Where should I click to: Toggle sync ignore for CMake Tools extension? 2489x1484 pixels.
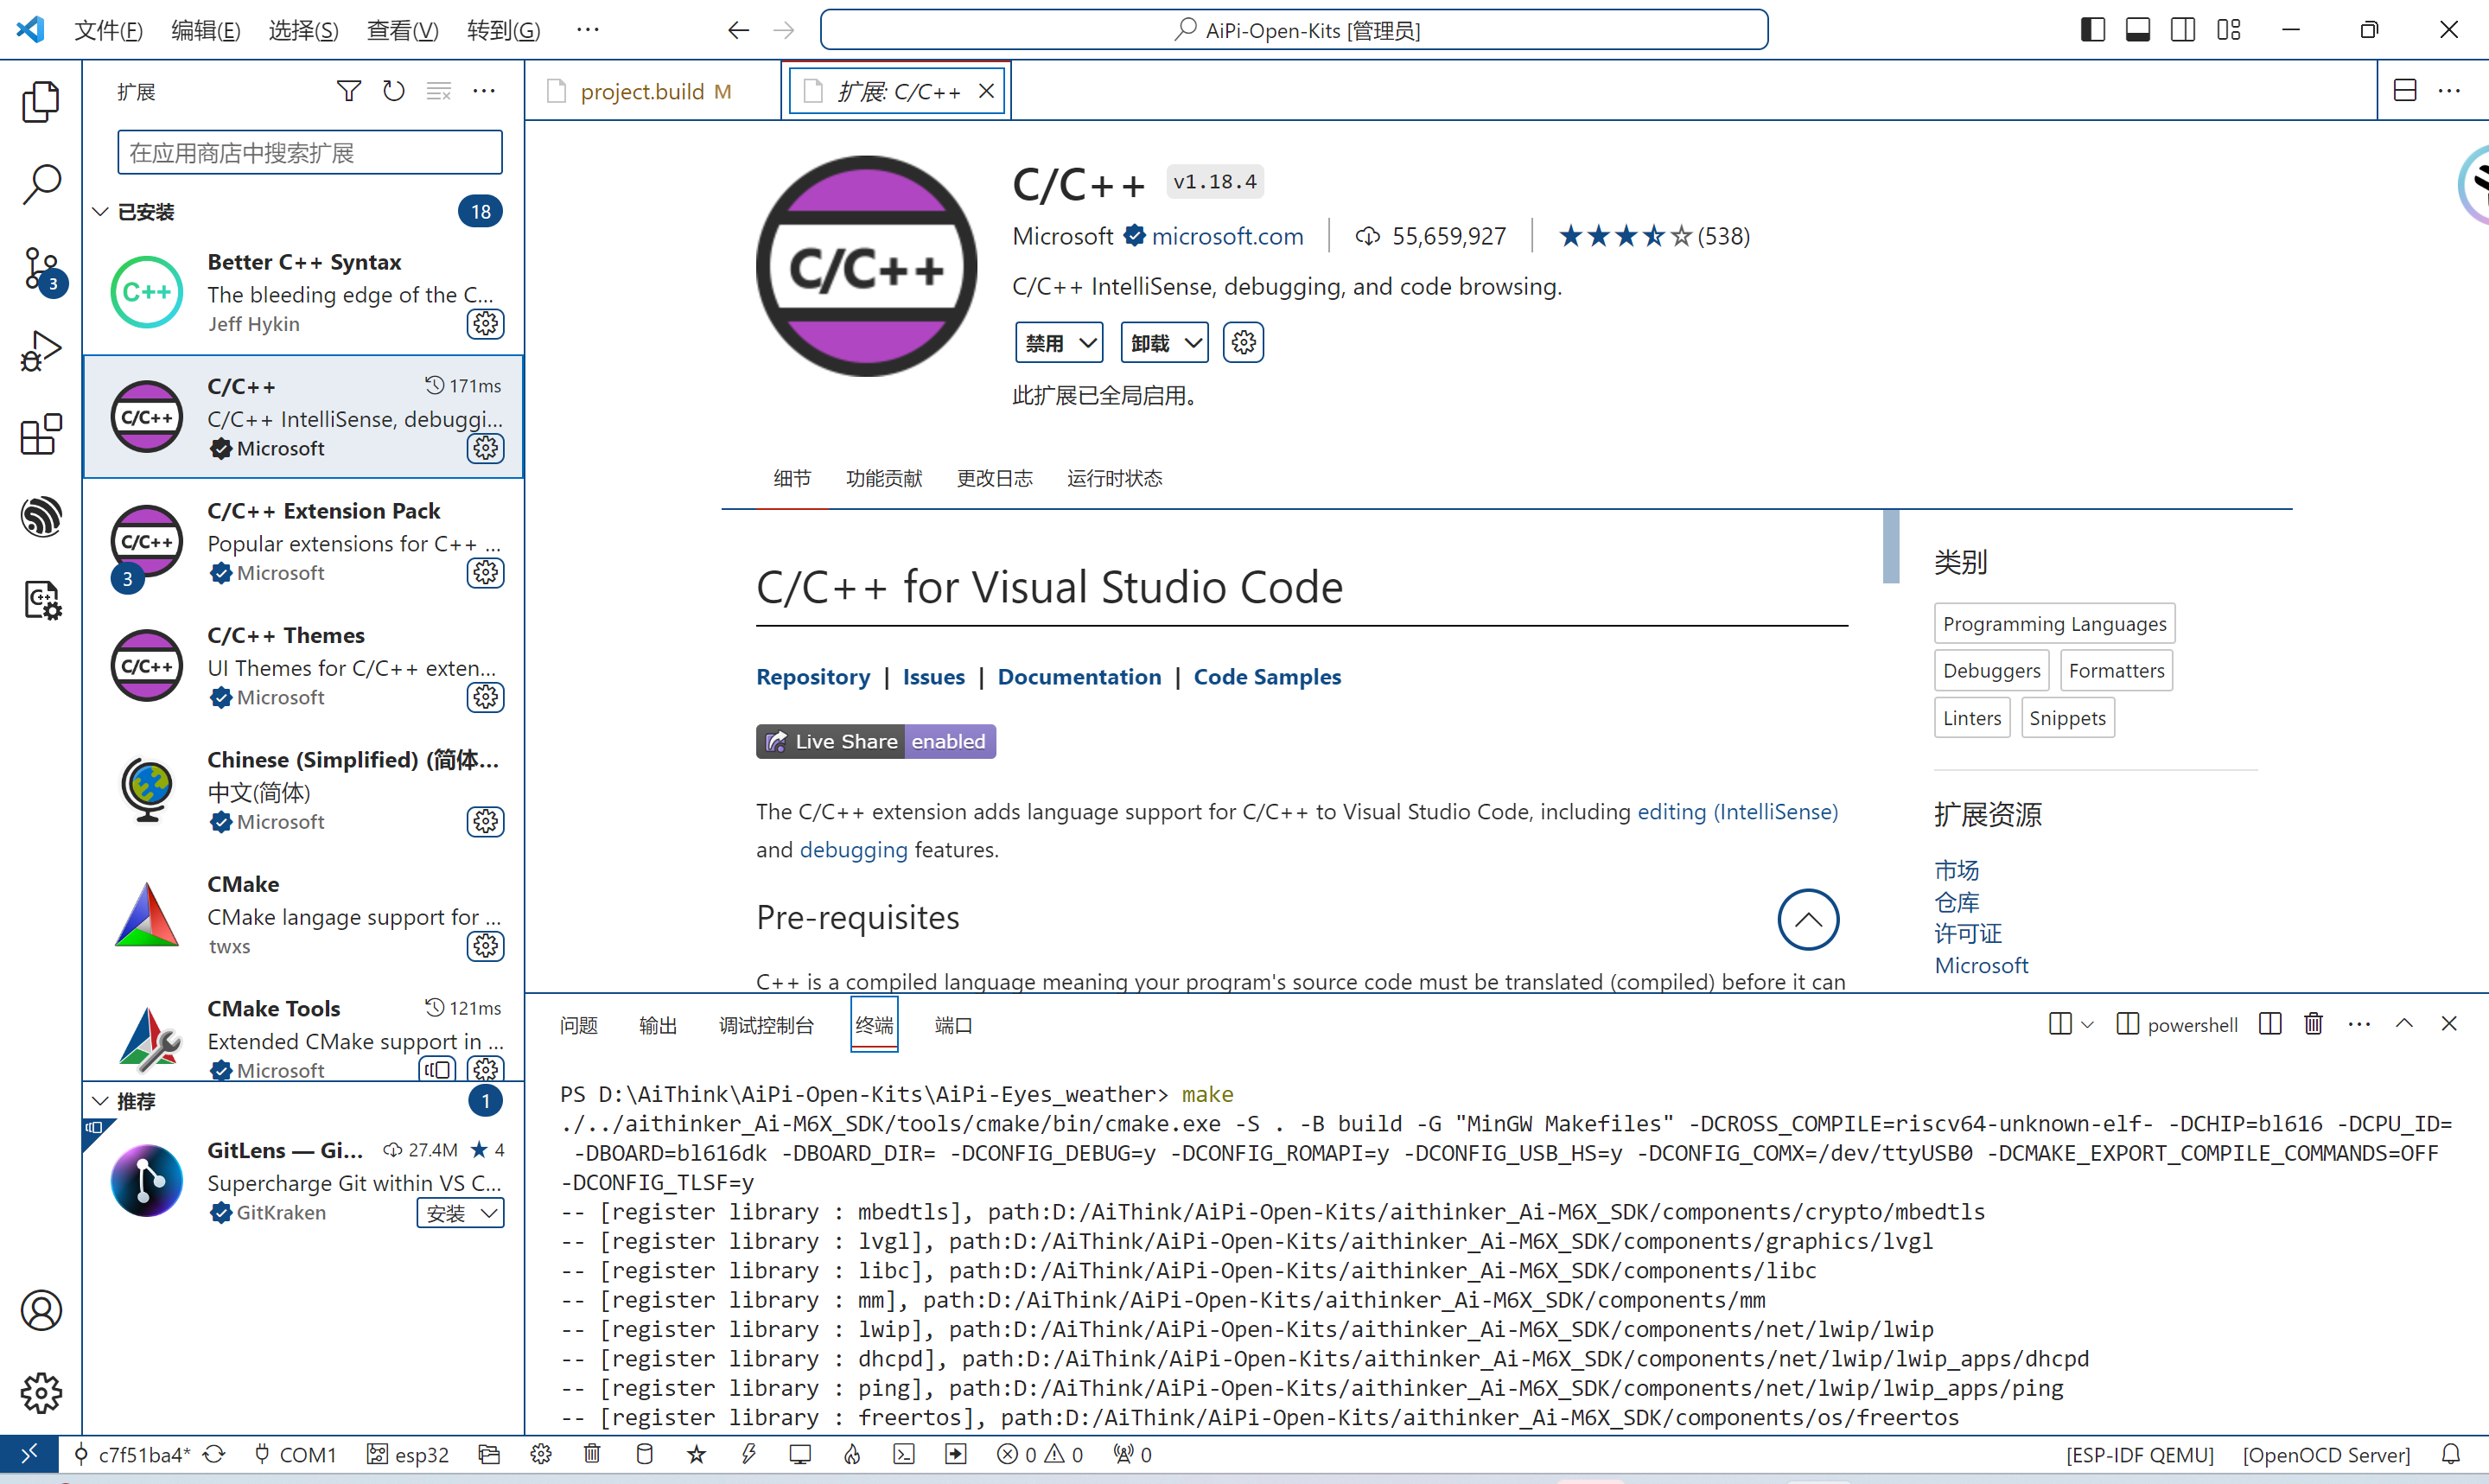pos(438,1069)
